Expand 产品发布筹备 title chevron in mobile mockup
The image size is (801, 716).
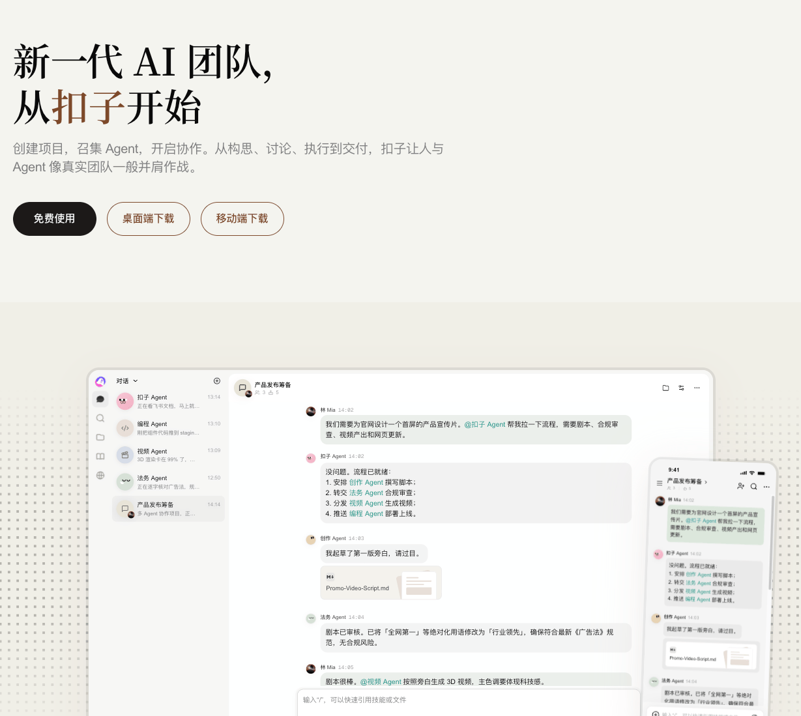click(x=706, y=482)
